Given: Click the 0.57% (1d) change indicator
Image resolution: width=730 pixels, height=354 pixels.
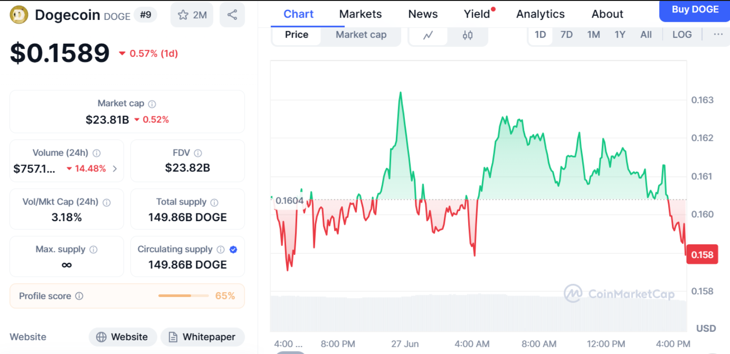Looking at the screenshot, I should 148,54.
